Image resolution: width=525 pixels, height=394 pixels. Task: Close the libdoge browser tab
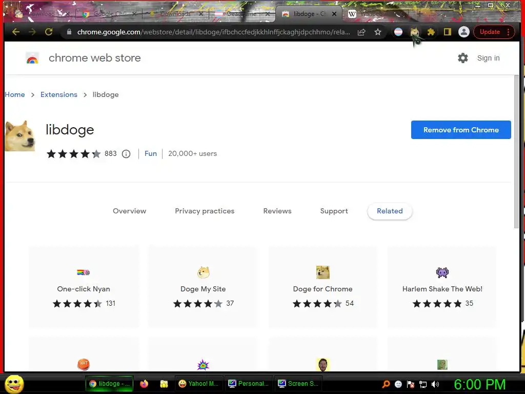click(x=334, y=14)
